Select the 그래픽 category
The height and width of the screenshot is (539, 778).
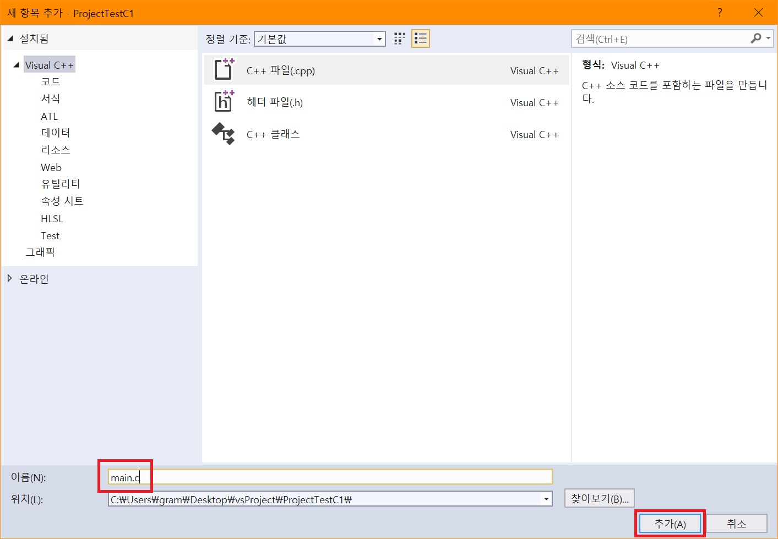pos(40,252)
